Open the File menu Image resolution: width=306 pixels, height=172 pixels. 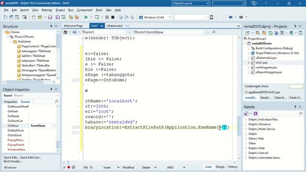coord(6,10)
